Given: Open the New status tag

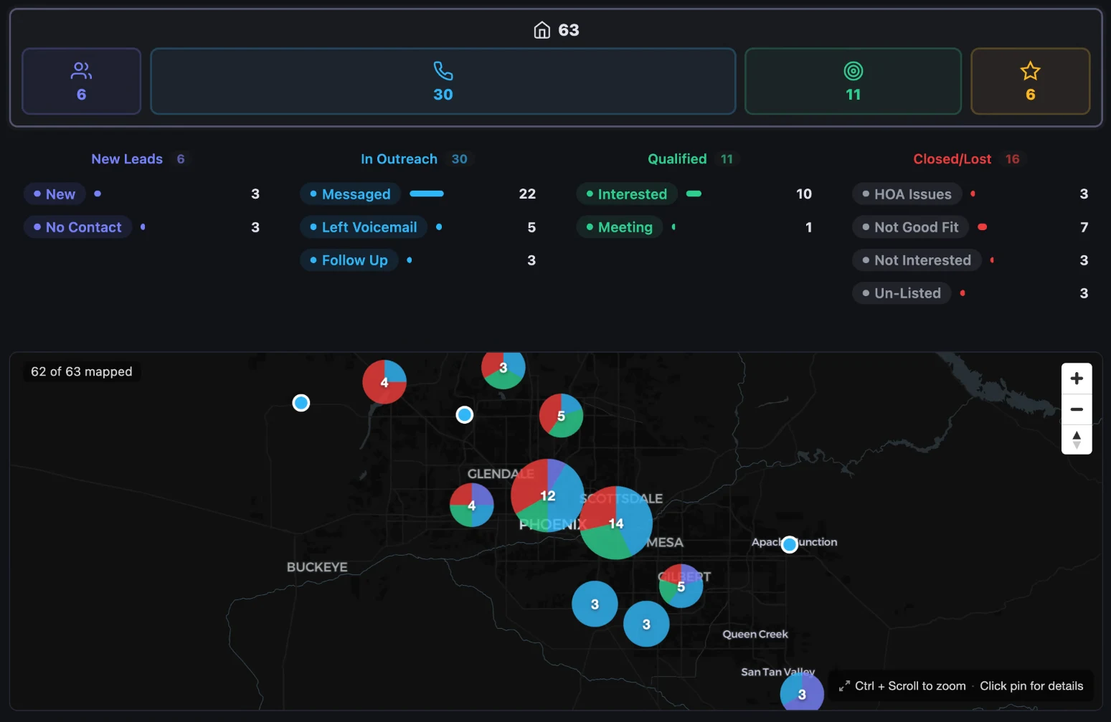Looking at the screenshot, I should coord(55,194).
